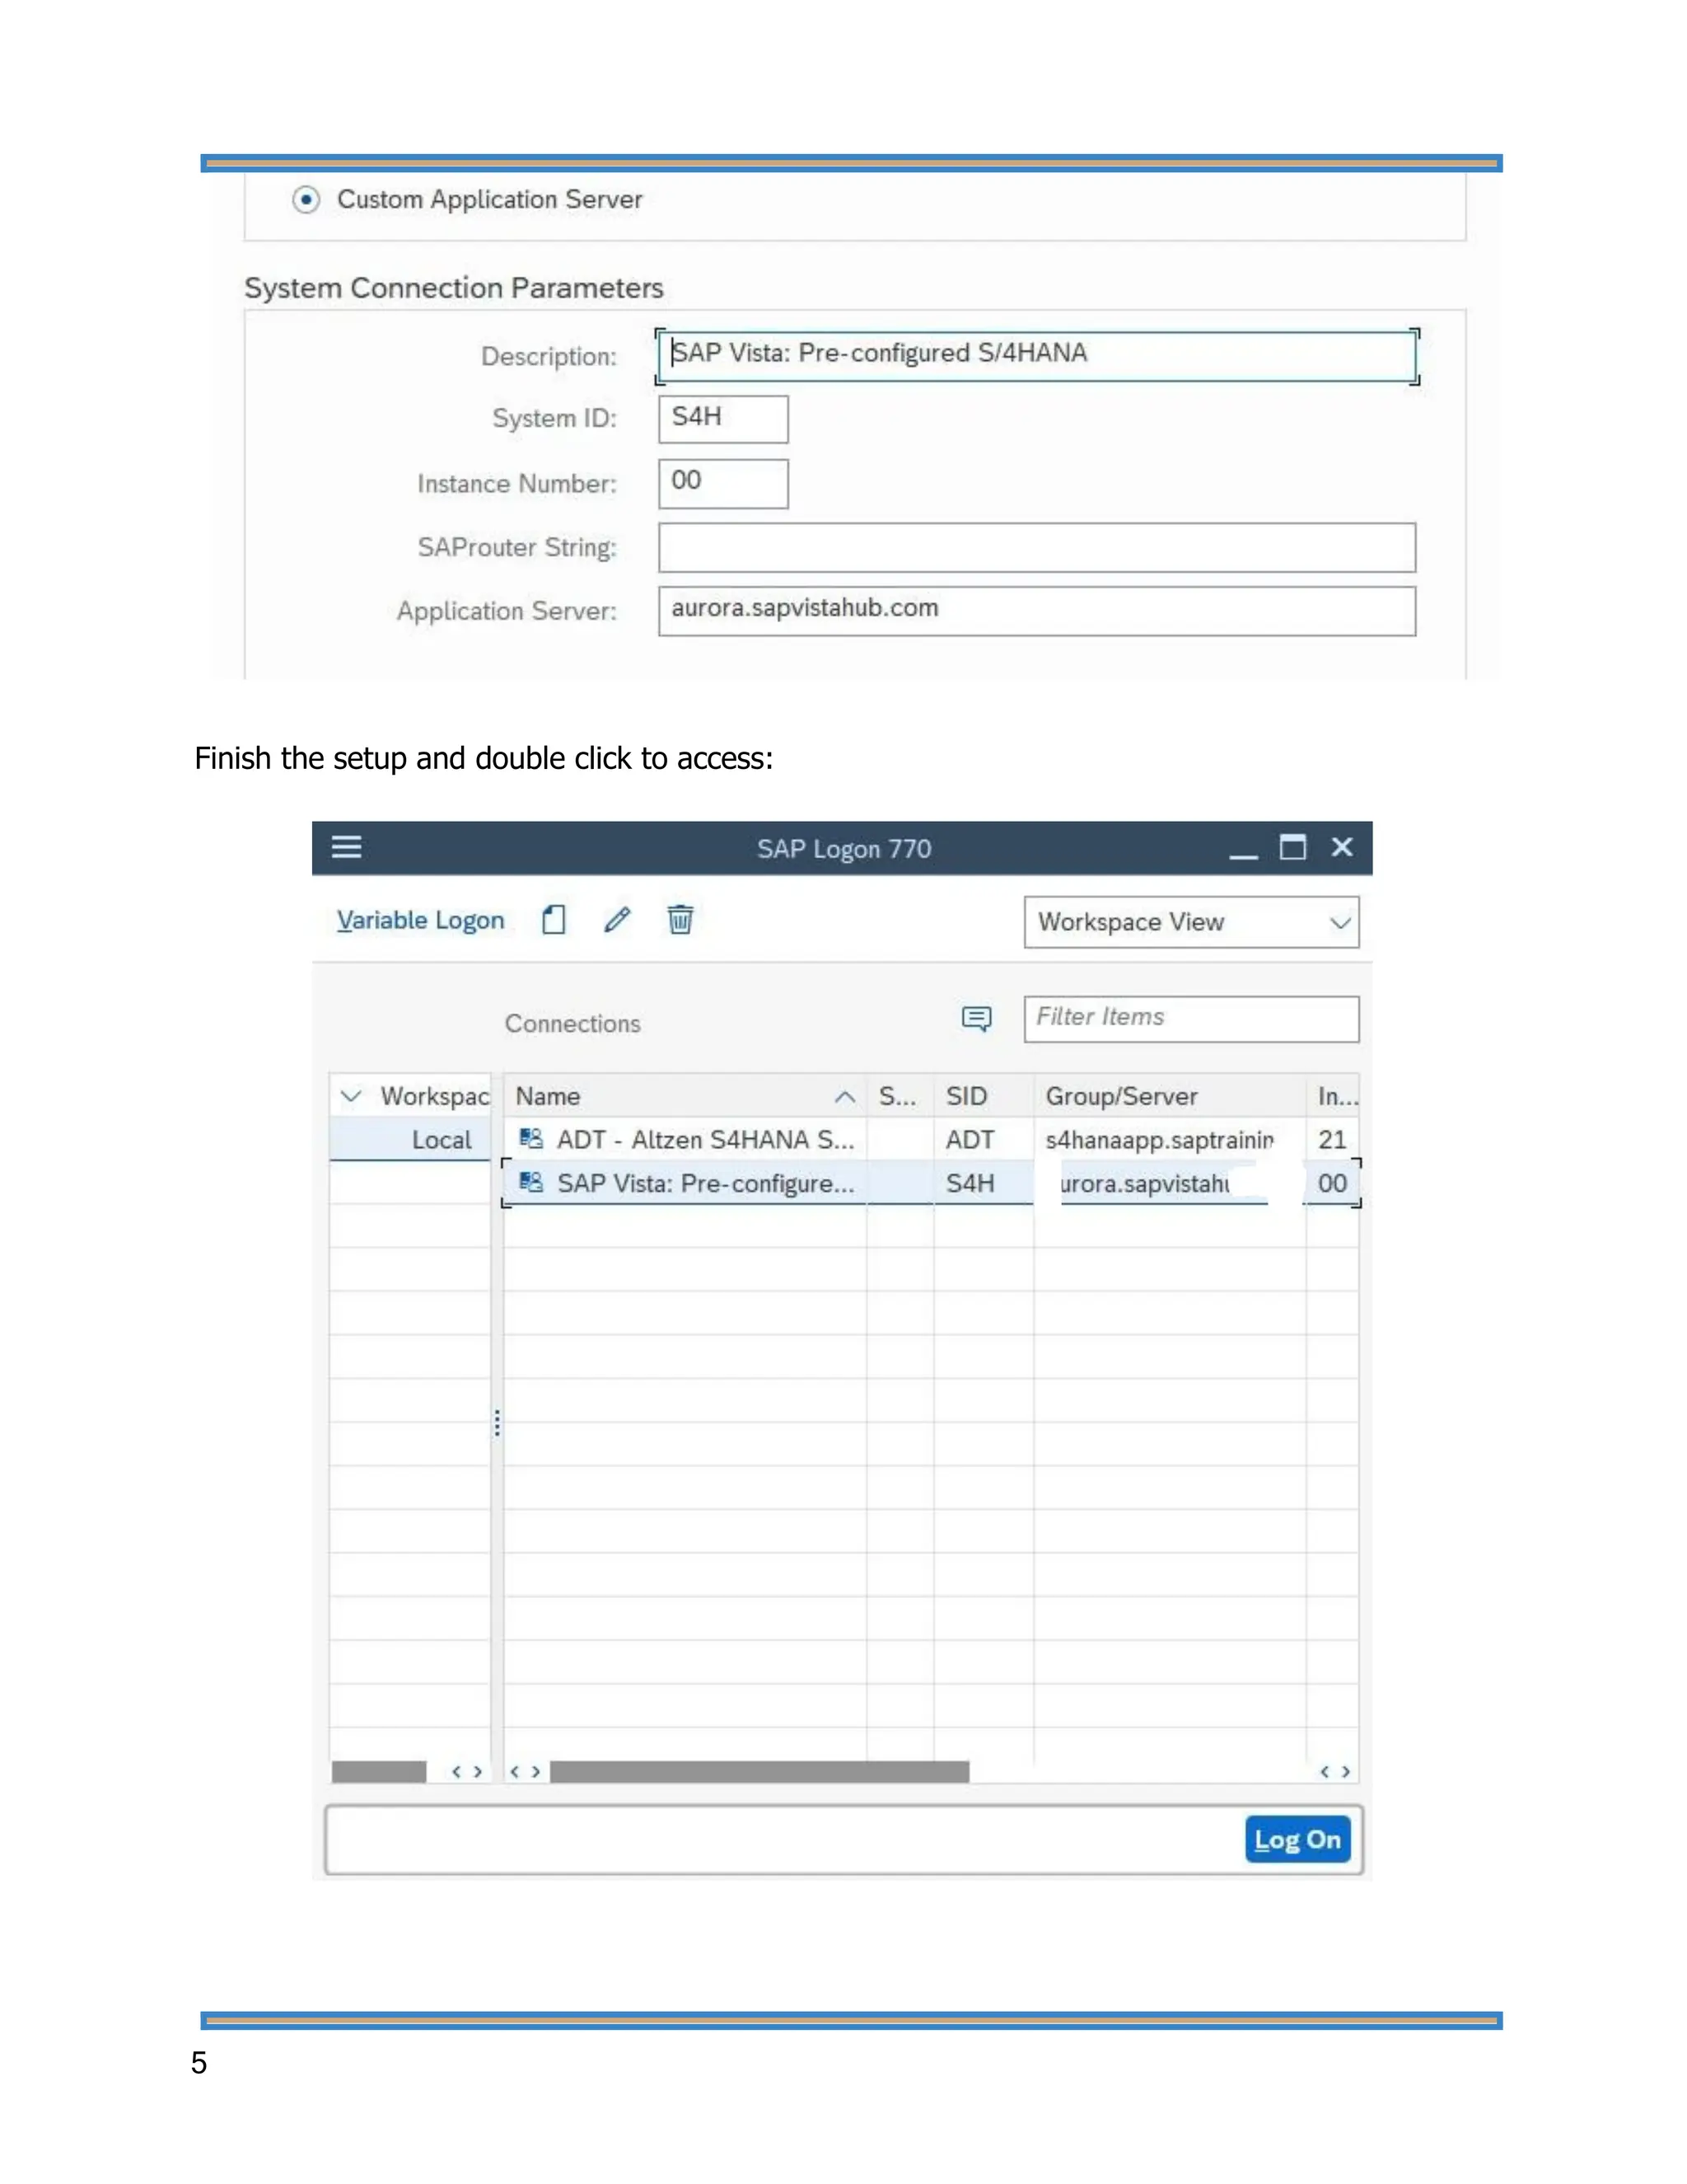This screenshot has width=1687, height=2184.
Task: Select the 'ADT - Altzen S4HANA S...' connection
Action: pyautogui.click(x=704, y=1139)
